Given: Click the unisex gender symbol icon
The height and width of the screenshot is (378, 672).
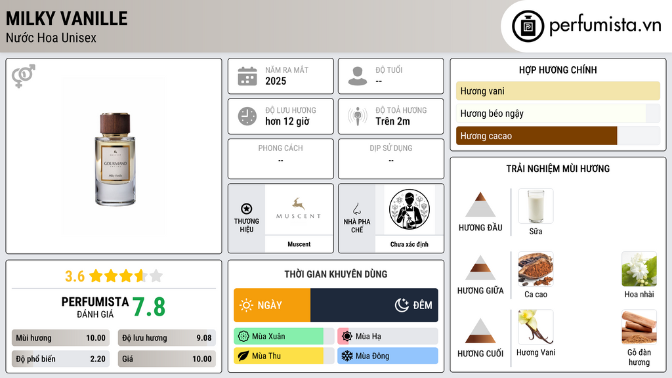Looking at the screenshot, I should (x=24, y=76).
